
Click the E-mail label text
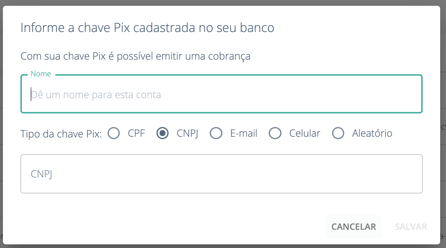coord(243,133)
